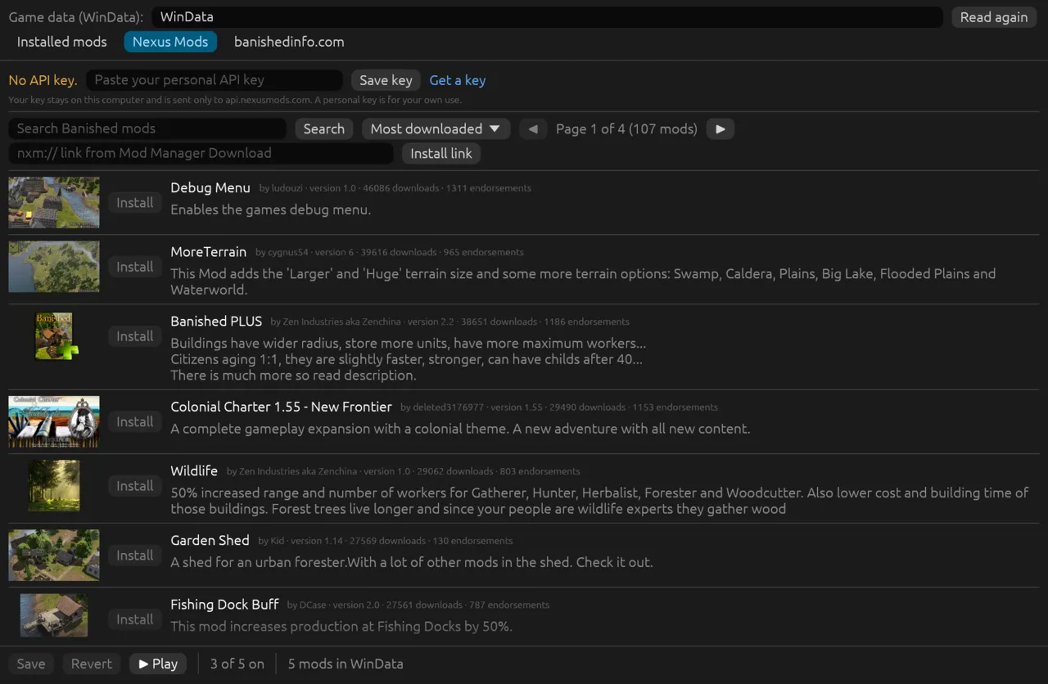Launch the game with the Play button
The height and width of the screenshot is (684, 1048).
[x=158, y=664]
